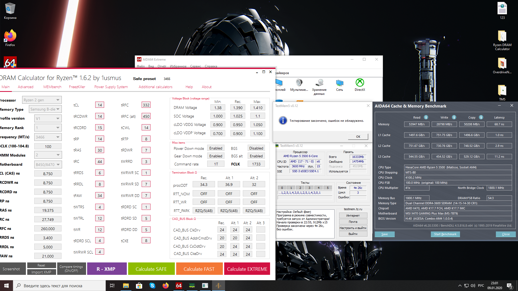Click the Read info icon in benchmark
Image resolution: width=518 pixels, height=291 pixels.
pyautogui.click(x=426, y=117)
